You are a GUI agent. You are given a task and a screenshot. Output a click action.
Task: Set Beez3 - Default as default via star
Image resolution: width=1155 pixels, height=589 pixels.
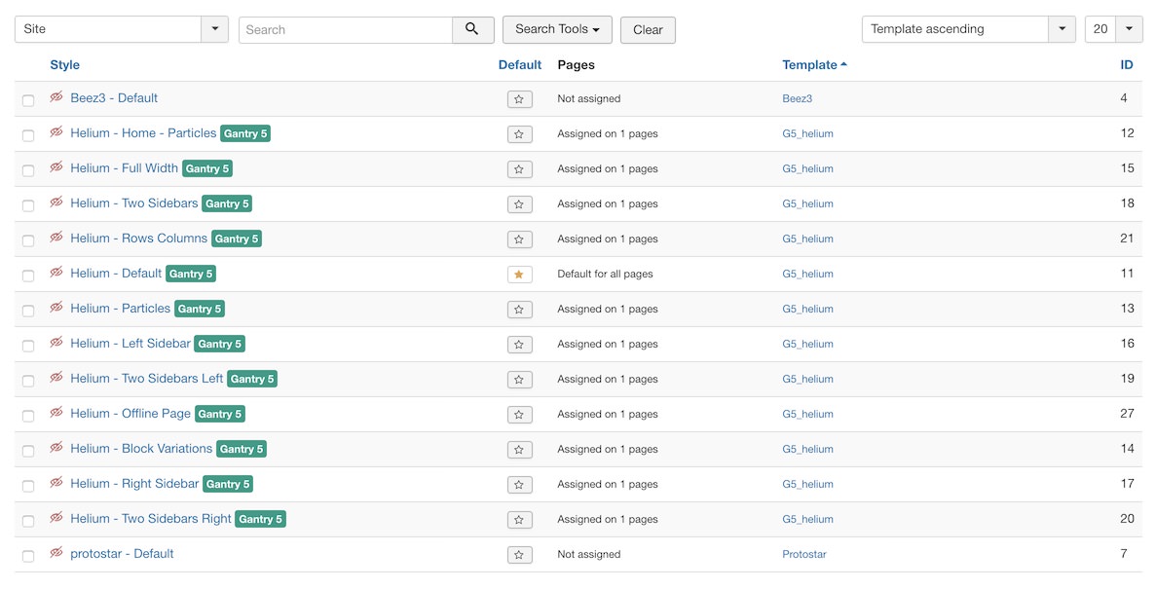click(519, 99)
